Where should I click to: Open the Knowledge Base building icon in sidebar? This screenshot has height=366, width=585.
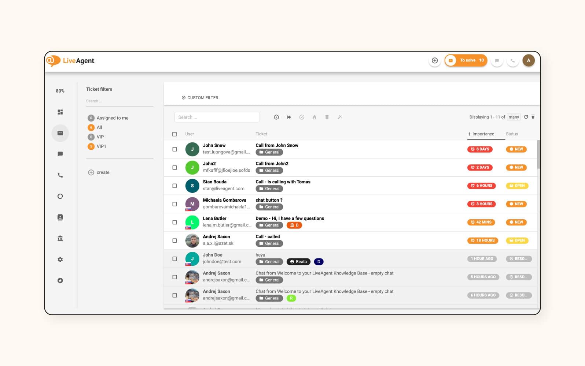60,238
